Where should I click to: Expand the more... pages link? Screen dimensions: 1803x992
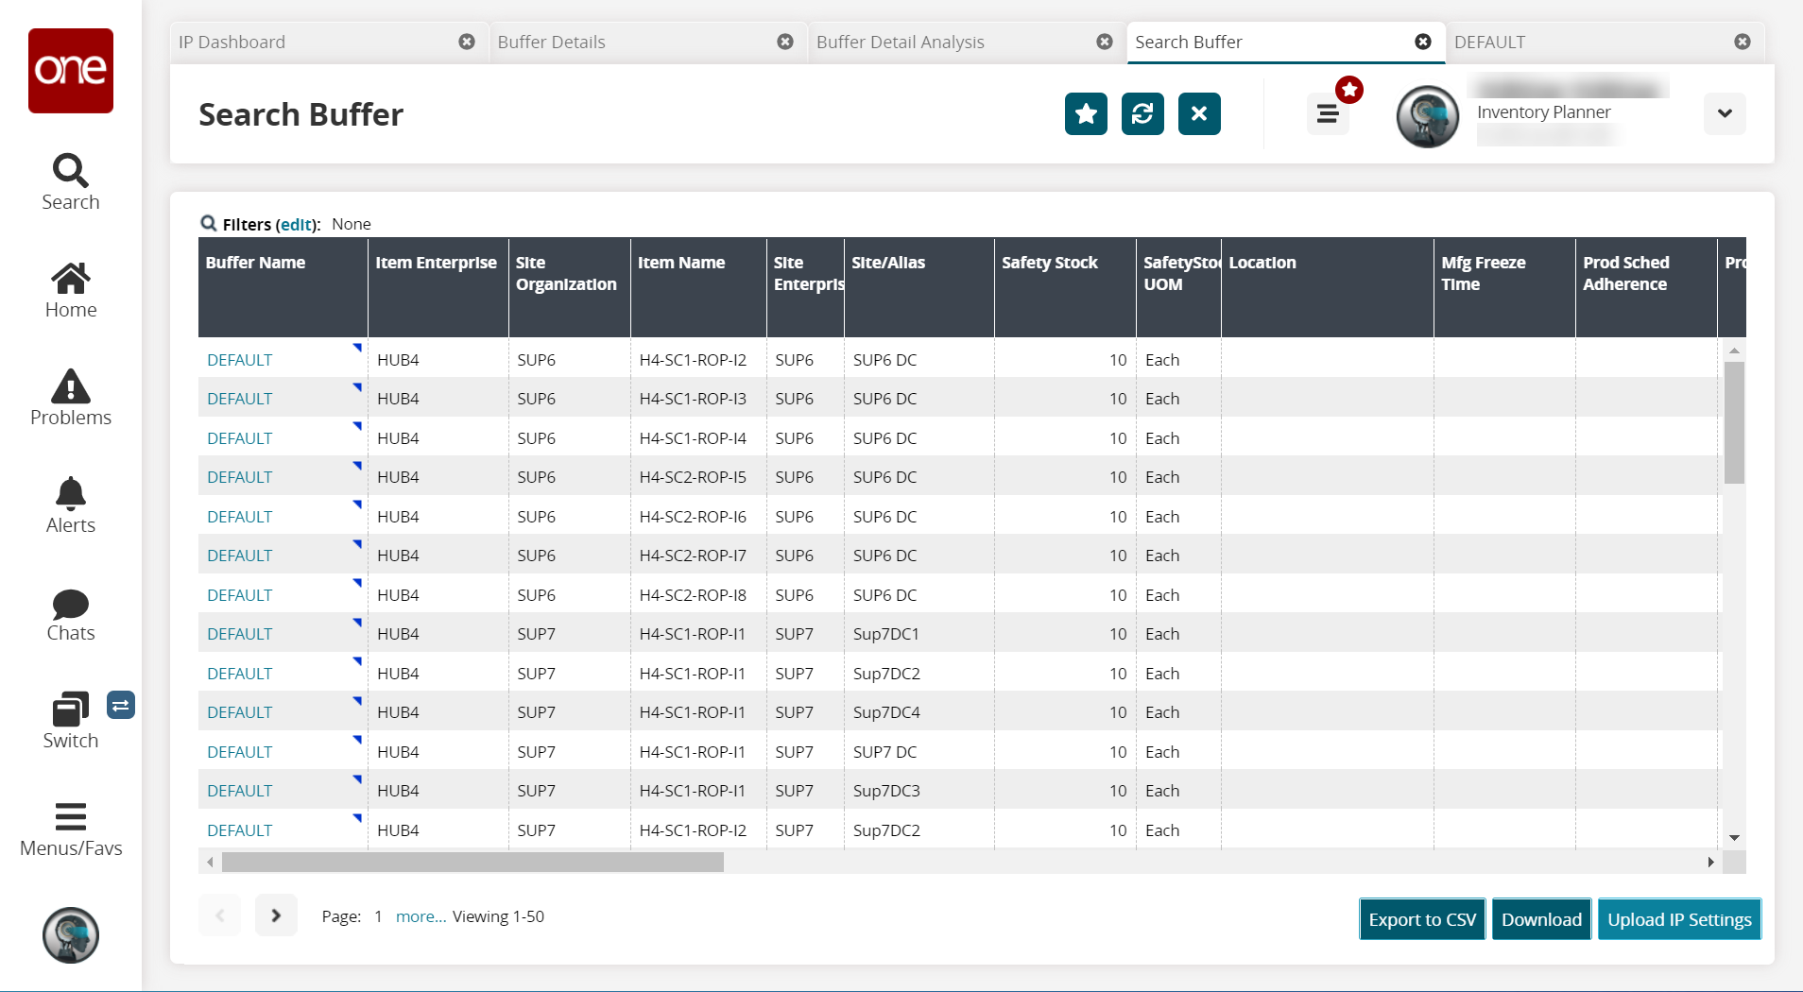point(421,916)
